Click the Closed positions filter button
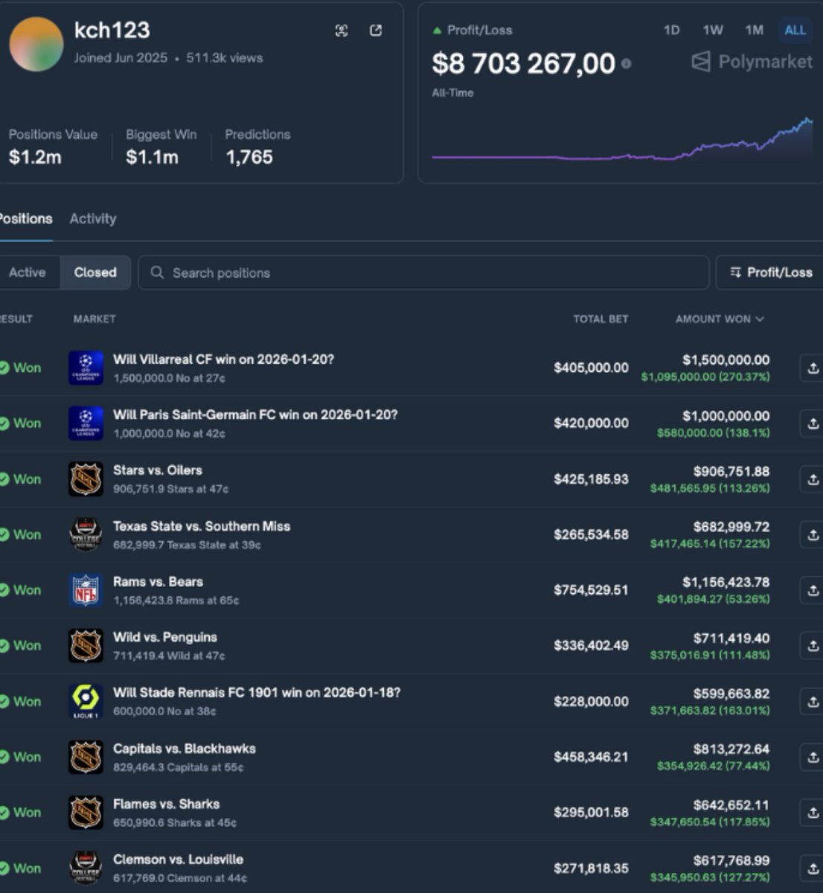The width and height of the screenshot is (823, 893). tap(95, 272)
